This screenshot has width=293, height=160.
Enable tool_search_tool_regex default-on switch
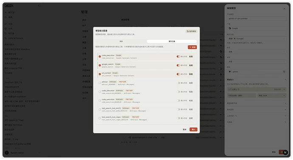[x=178, y=118]
